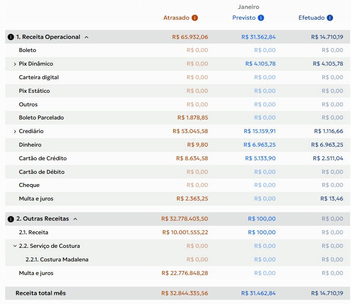Click Dinheiro forecast value R$ 6.963,25
351x304 pixels.
259,145
